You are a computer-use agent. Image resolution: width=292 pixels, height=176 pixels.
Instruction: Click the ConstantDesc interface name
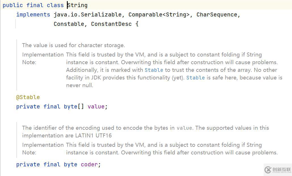click(111, 24)
